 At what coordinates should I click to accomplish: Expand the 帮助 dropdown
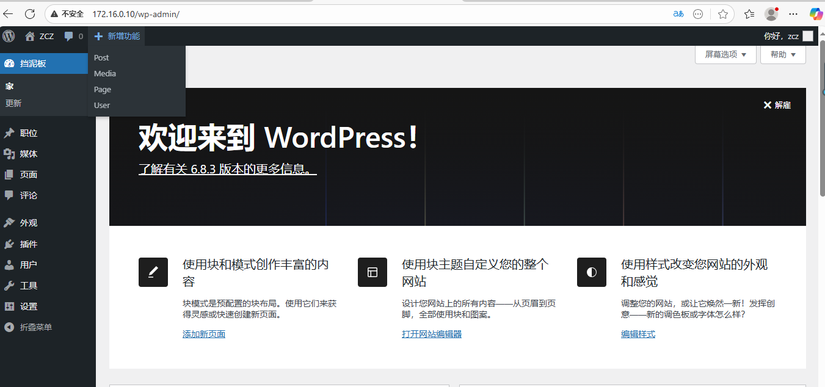point(783,54)
